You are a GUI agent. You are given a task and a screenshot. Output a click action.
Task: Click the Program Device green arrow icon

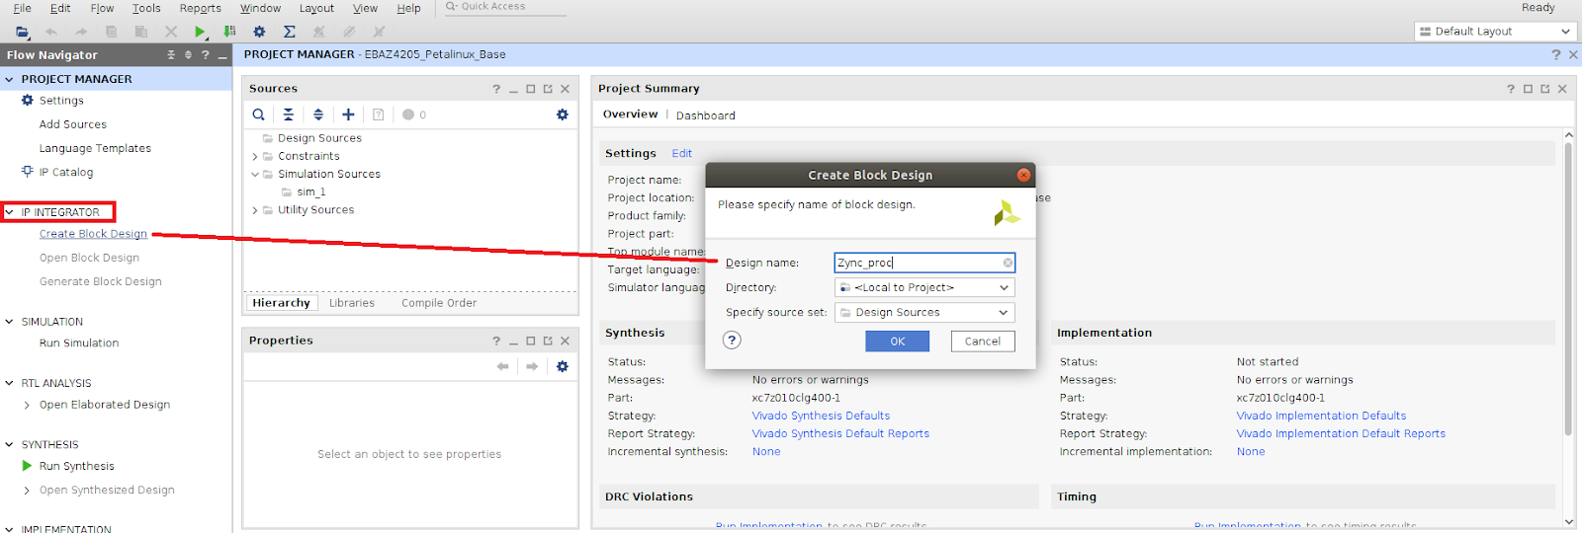[x=229, y=32]
